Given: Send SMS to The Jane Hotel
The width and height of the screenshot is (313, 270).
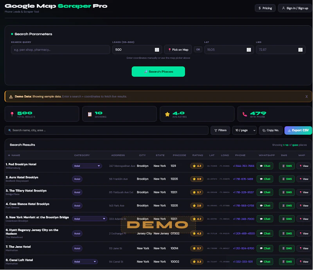Looking at the screenshot, I should tap(287, 248).
